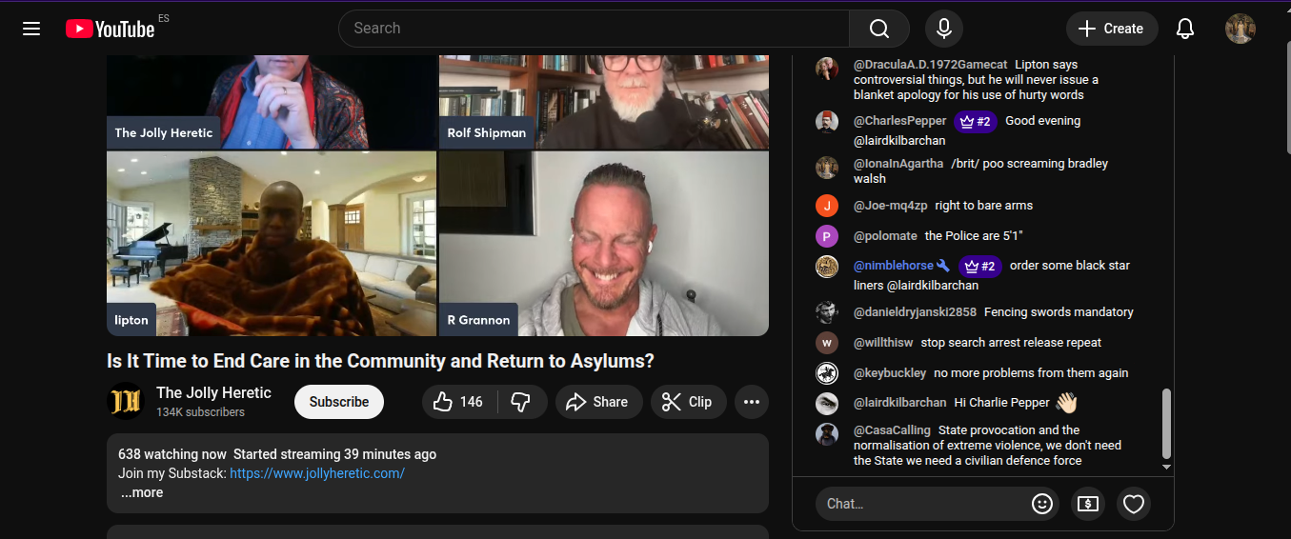Open the Create menu

[1112, 29]
